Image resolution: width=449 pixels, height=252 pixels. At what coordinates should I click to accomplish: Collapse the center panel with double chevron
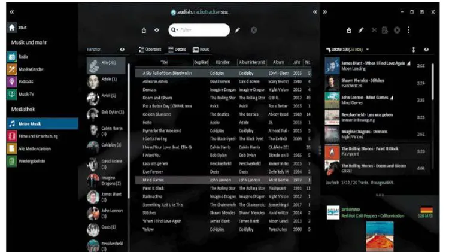point(315,12)
